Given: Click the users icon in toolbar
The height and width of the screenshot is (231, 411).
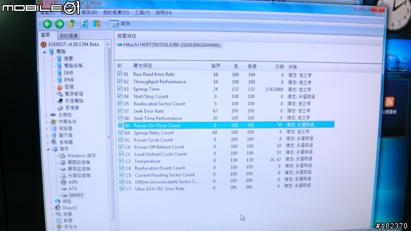Looking at the screenshot, I should pyautogui.click(x=96, y=24).
